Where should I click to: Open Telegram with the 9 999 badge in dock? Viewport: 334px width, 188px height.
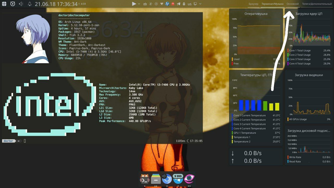click(178, 179)
